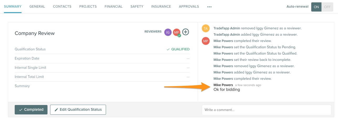Open the Summary tab
Screen dimensions: 338x121
13,7
